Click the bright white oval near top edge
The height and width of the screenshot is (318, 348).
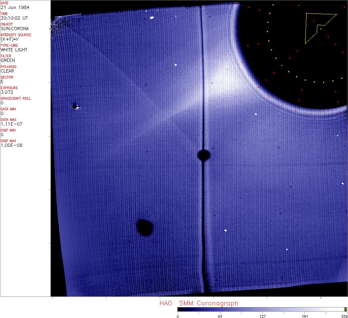[x=152, y=18]
